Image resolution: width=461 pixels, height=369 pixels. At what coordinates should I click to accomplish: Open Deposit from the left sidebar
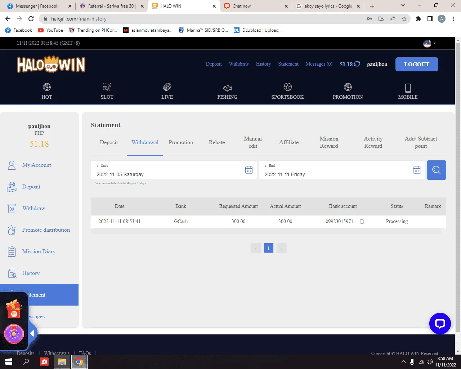click(31, 187)
